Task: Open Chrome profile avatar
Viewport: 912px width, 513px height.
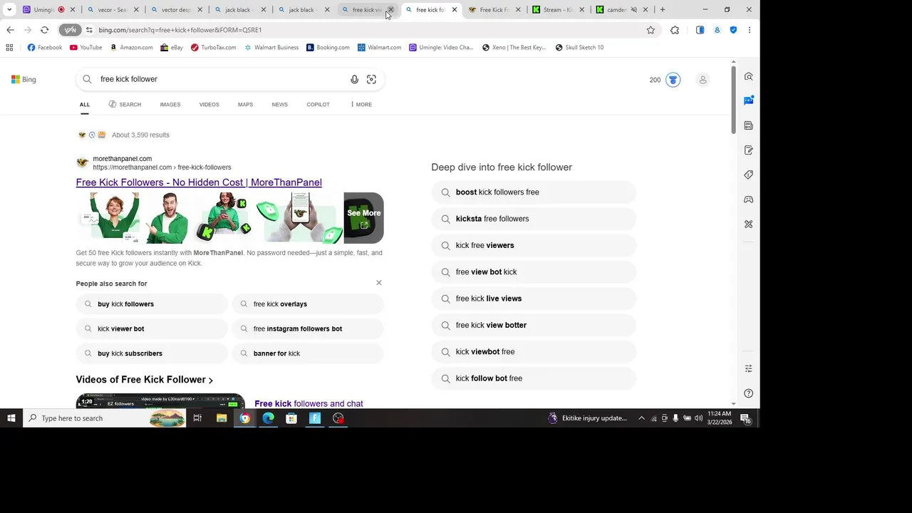Action: pos(717,30)
